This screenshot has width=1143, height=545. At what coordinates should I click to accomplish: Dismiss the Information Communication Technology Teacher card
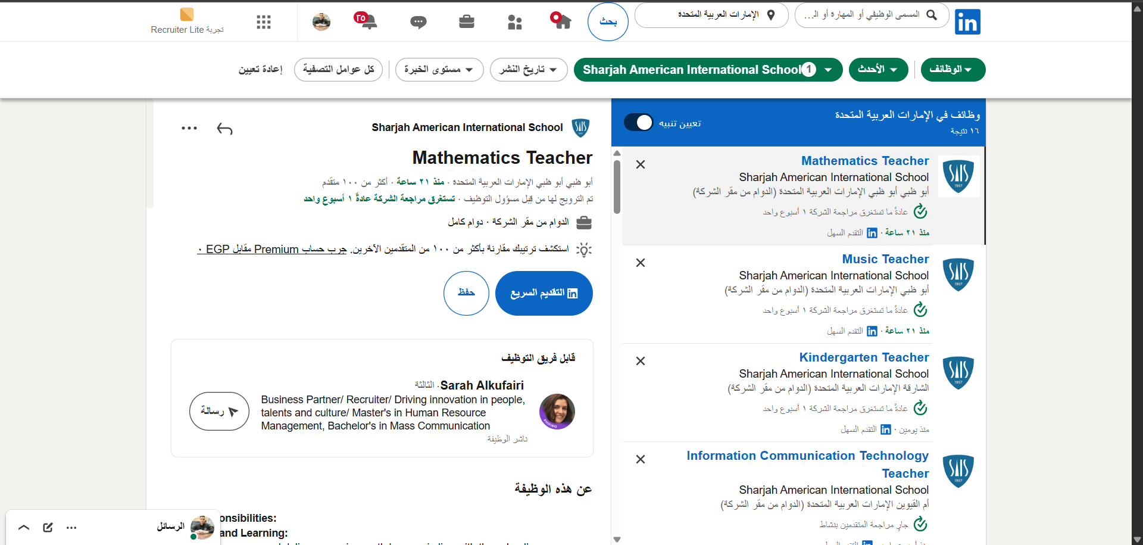(641, 459)
